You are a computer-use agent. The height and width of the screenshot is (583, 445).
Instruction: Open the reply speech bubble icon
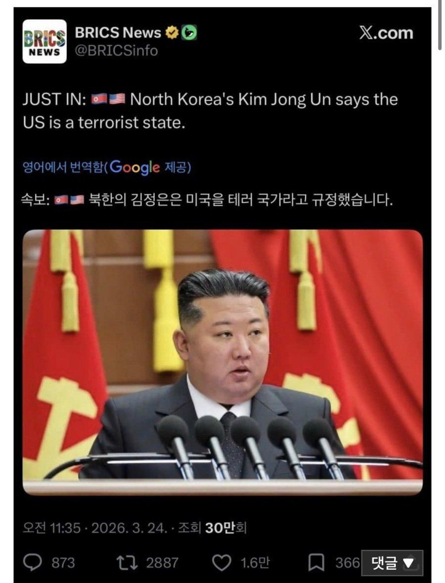32,563
